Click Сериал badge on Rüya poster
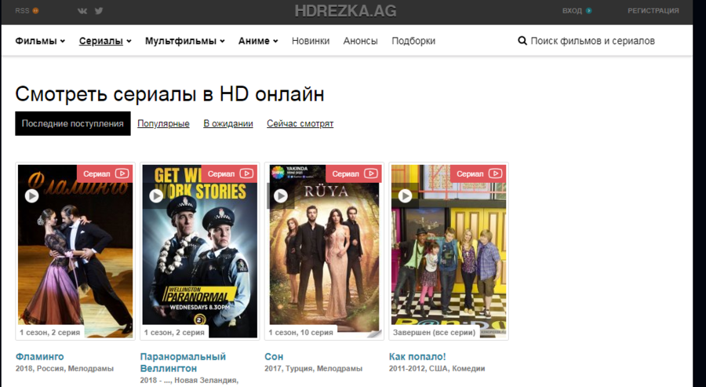 (354, 174)
